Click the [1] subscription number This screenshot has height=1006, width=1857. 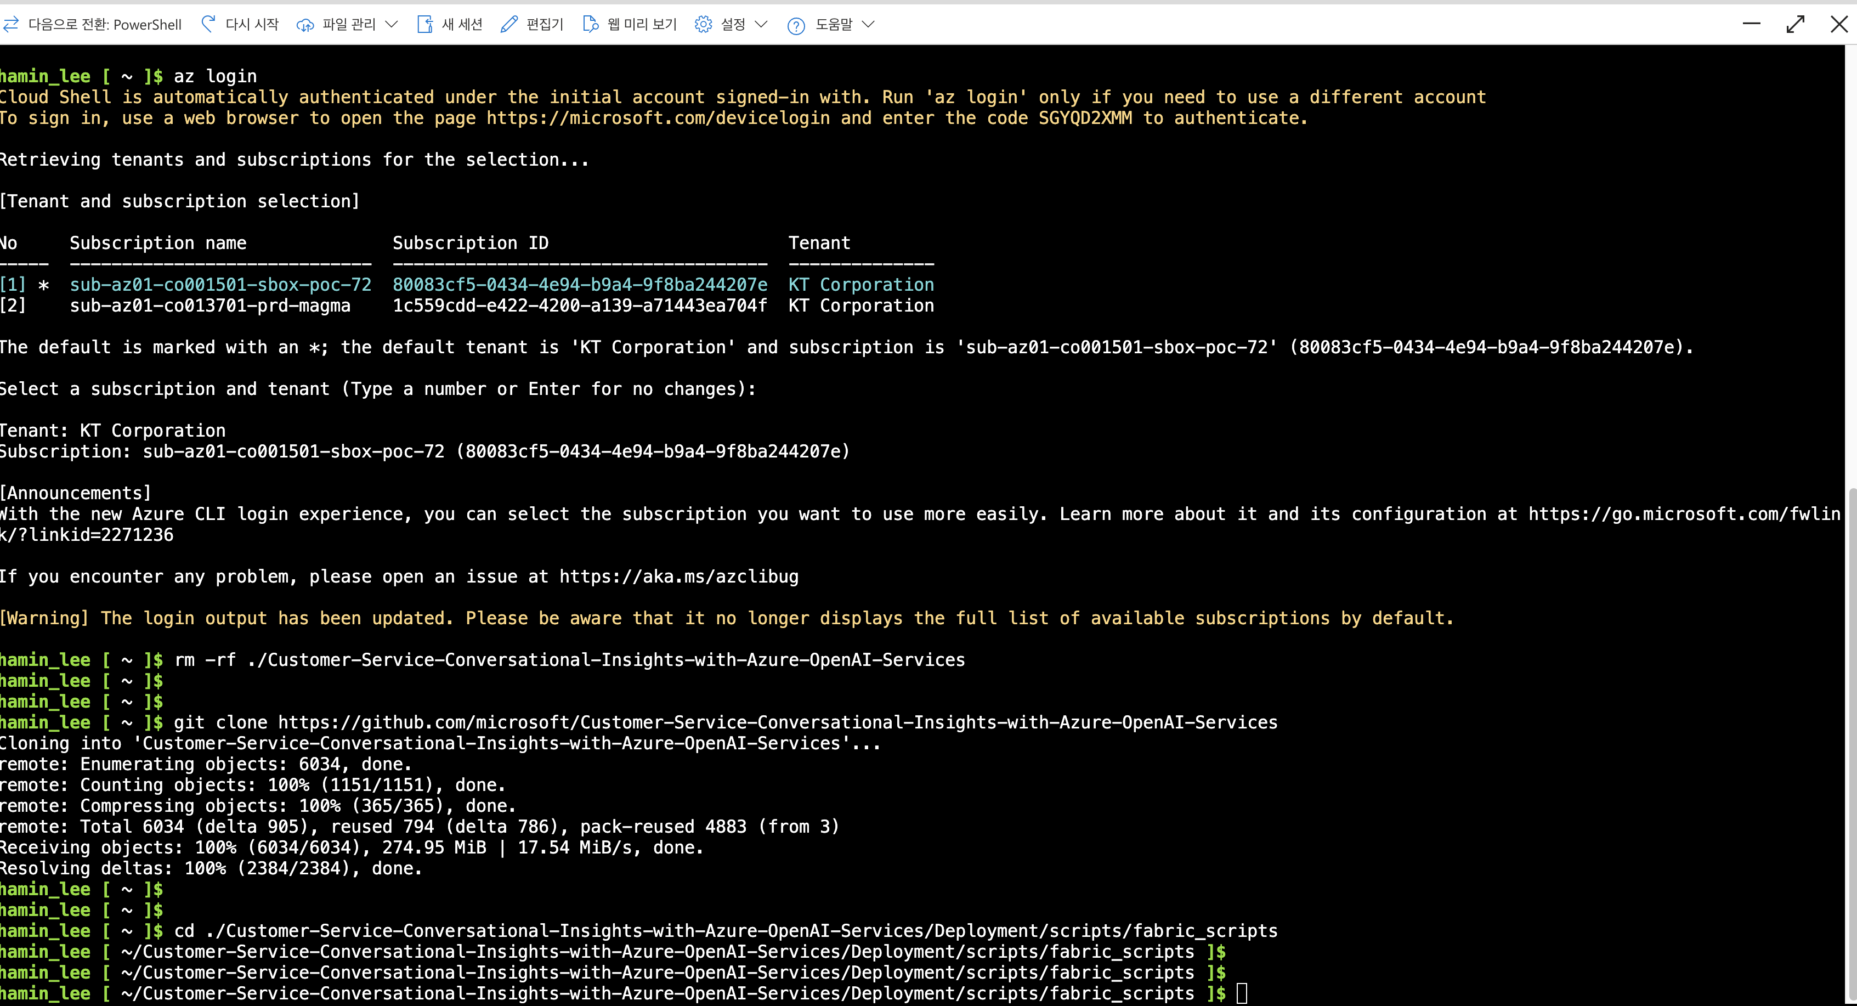coord(13,284)
